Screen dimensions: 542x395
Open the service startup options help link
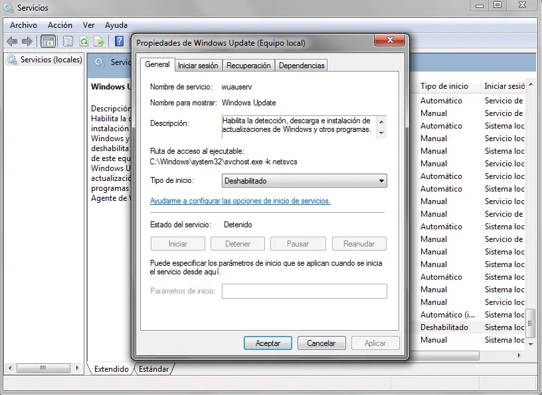click(x=240, y=201)
